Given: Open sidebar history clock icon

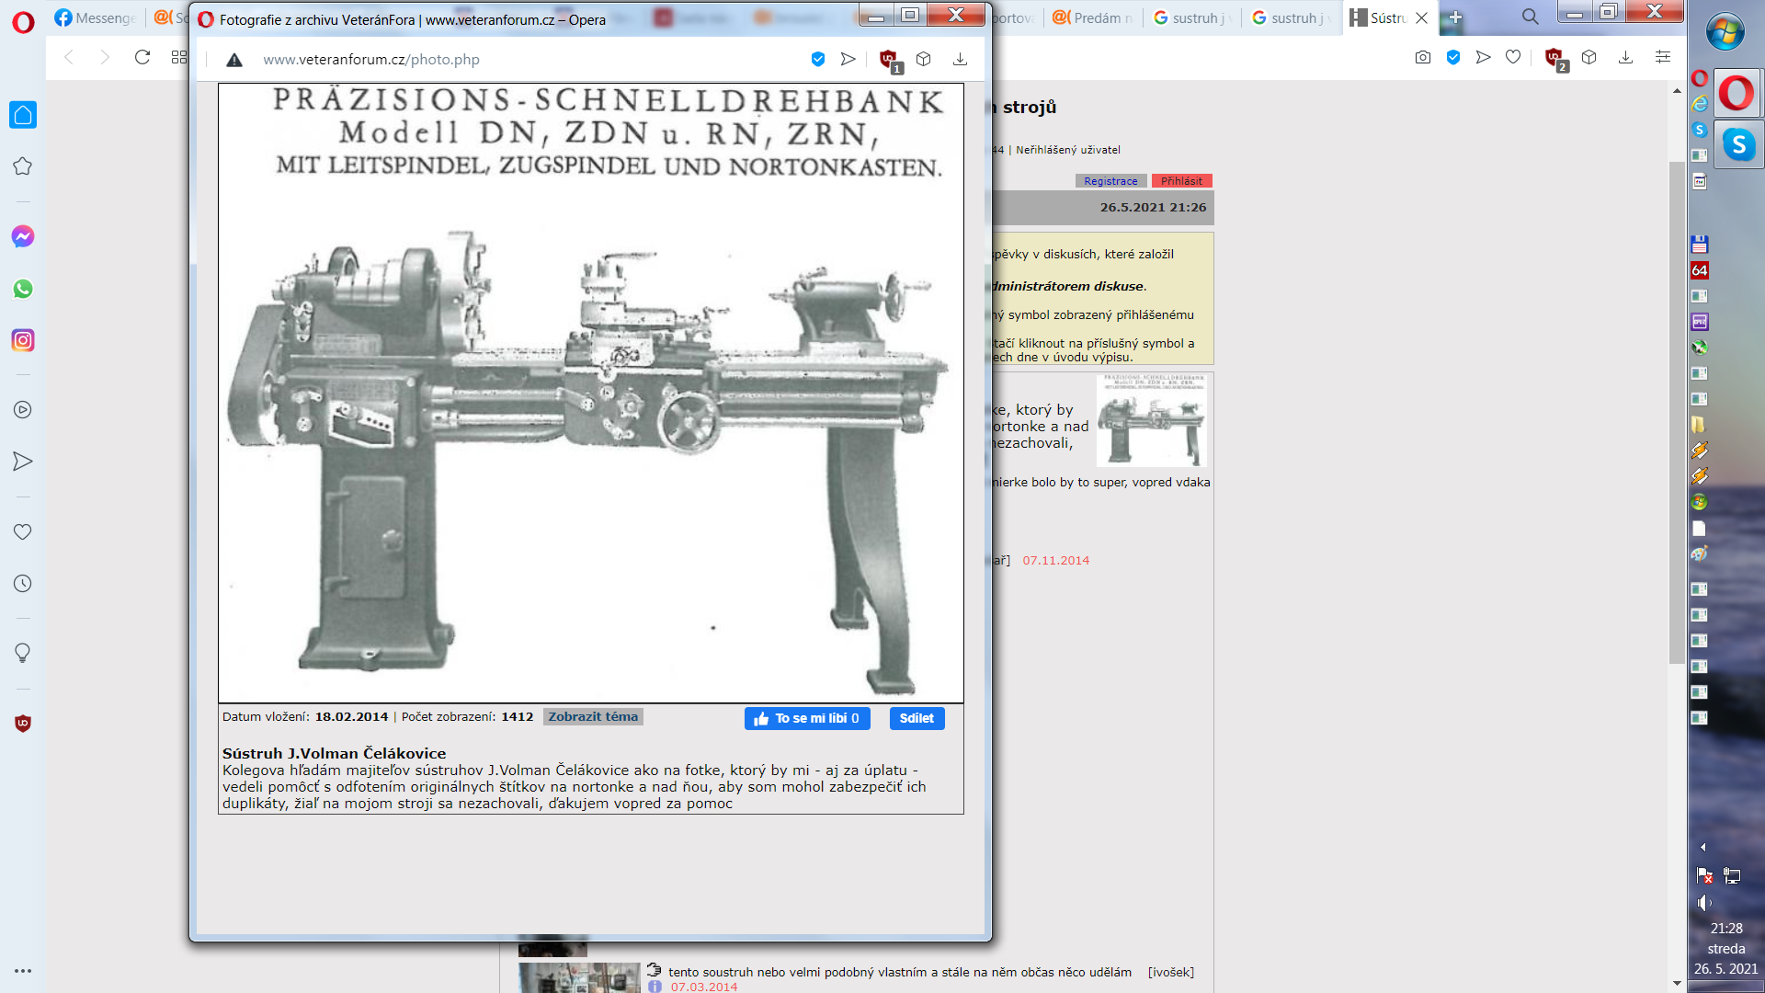Looking at the screenshot, I should pyautogui.click(x=23, y=584).
